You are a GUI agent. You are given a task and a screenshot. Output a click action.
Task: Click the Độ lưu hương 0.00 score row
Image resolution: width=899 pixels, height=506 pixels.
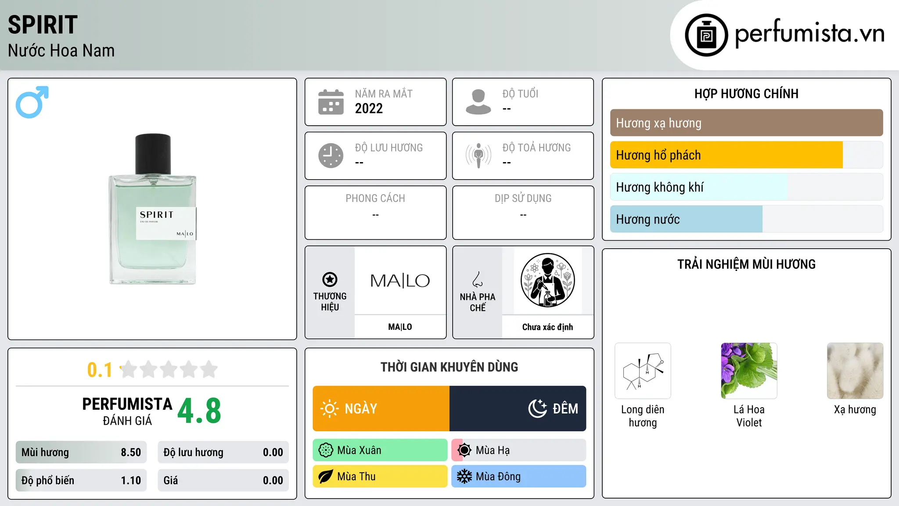coord(223,452)
